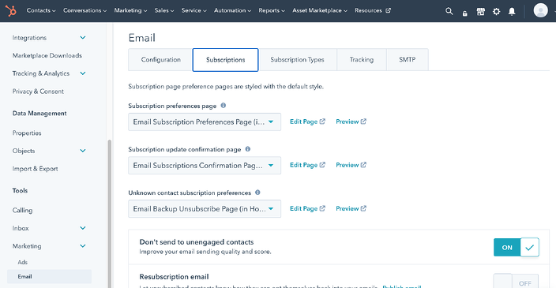
Task: Open the Service menu
Action: pyautogui.click(x=194, y=10)
